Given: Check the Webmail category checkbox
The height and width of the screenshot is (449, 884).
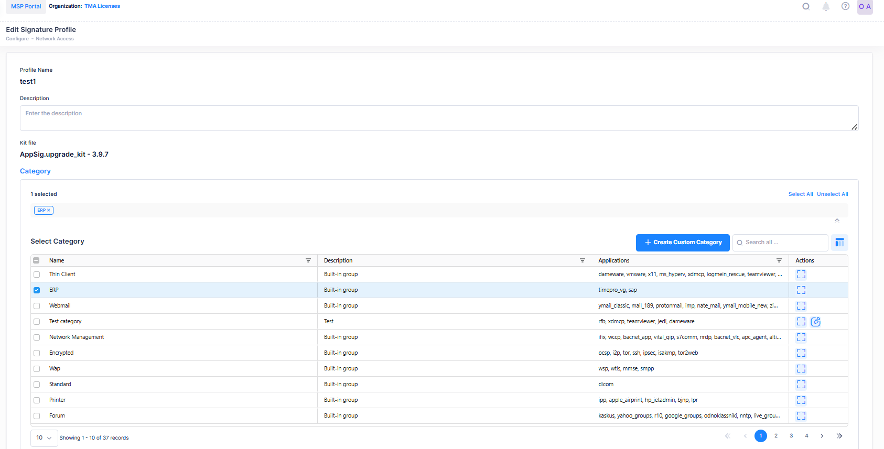Looking at the screenshot, I should (x=37, y=306).
